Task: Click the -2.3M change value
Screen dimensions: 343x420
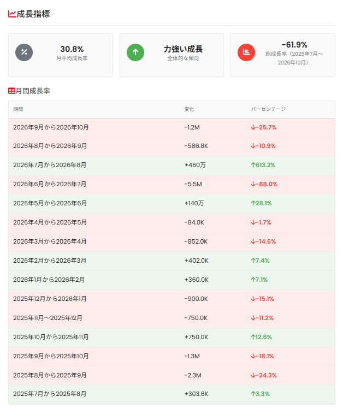Action: tap(193, 376)
